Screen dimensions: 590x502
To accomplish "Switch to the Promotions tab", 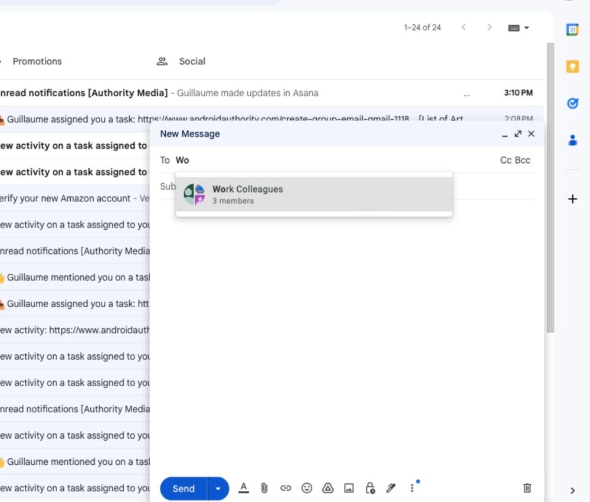I will [37, 61].
